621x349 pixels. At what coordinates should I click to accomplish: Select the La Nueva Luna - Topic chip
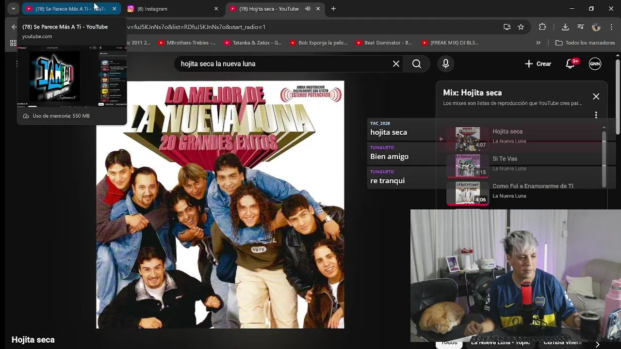pos(500,343)
